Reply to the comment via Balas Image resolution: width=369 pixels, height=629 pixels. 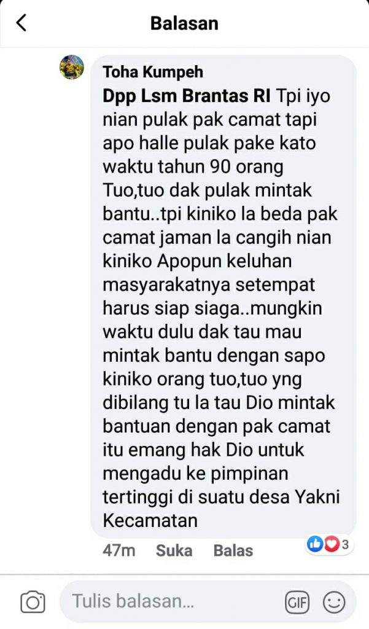(233, 550)
